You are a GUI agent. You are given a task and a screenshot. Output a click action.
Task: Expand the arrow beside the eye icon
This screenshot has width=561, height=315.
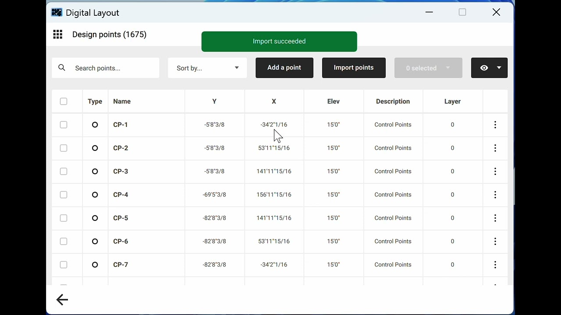[499, 68]
